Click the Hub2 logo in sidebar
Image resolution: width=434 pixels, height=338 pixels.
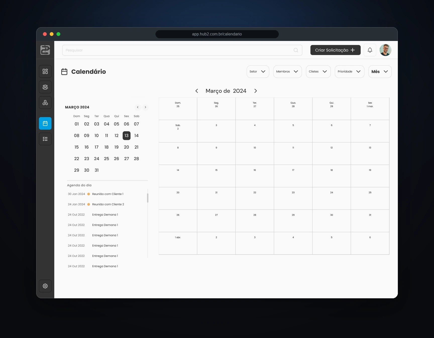click(x=45, y=50)
